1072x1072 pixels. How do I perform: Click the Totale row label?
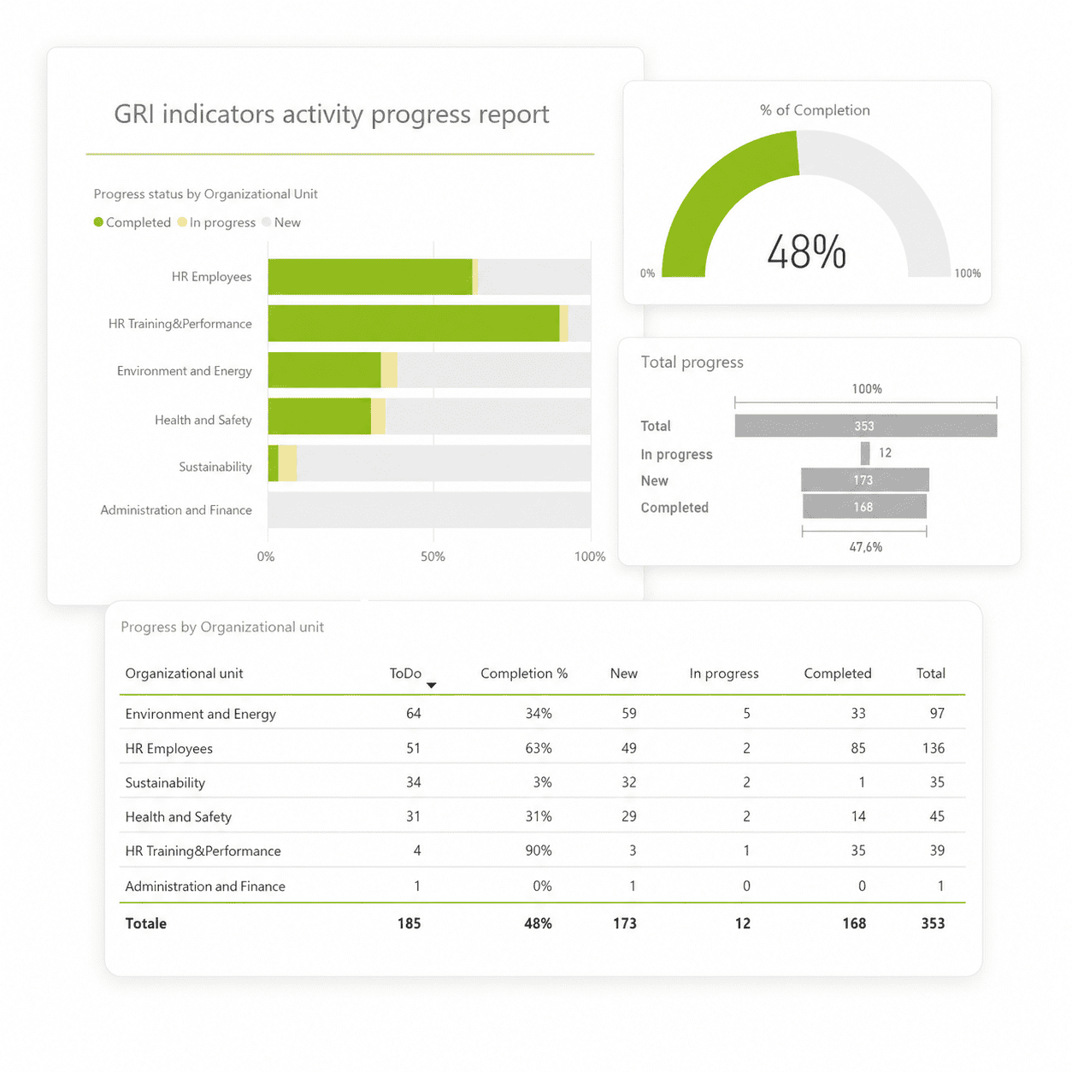tap(145, 923)
